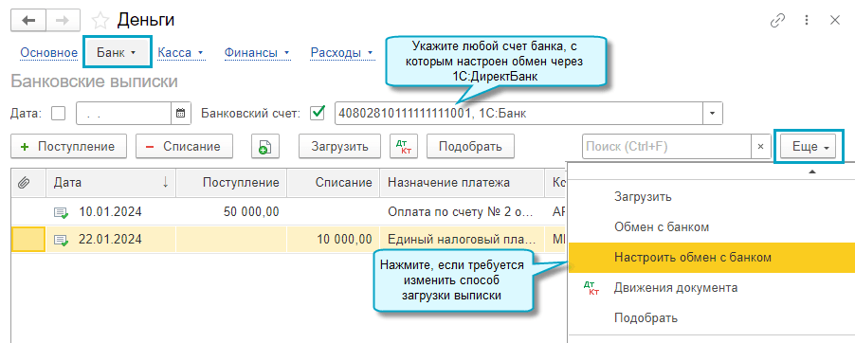Open the Касса section dropdown

click(x=180, y=53)
